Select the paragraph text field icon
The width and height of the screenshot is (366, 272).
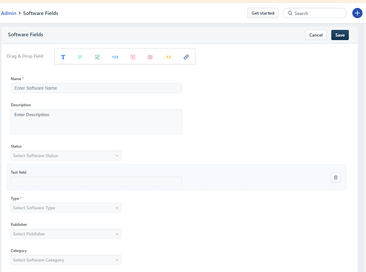click(x=80, y=57)
